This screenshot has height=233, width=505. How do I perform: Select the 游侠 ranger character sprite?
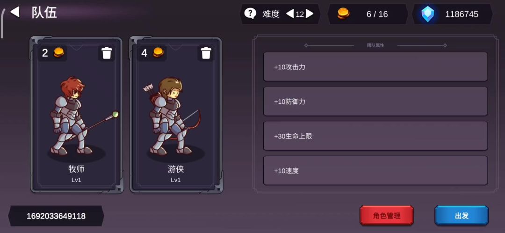pyautogui.click(x=174, y=116)
